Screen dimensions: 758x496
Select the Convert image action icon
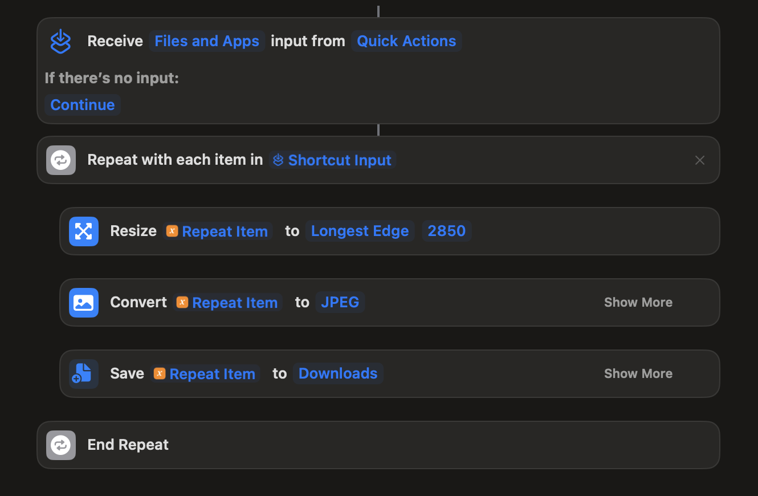[x=84, y=302]
